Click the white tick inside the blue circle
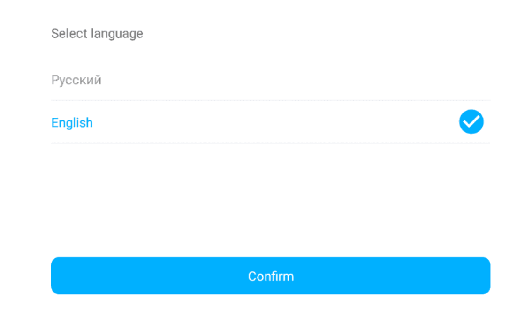 471,122
